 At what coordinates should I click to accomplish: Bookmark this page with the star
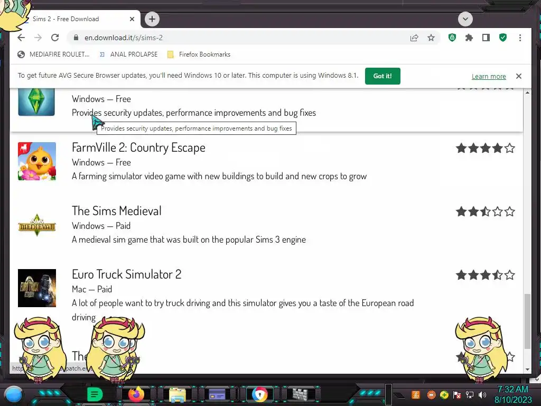tap(431, 38)
